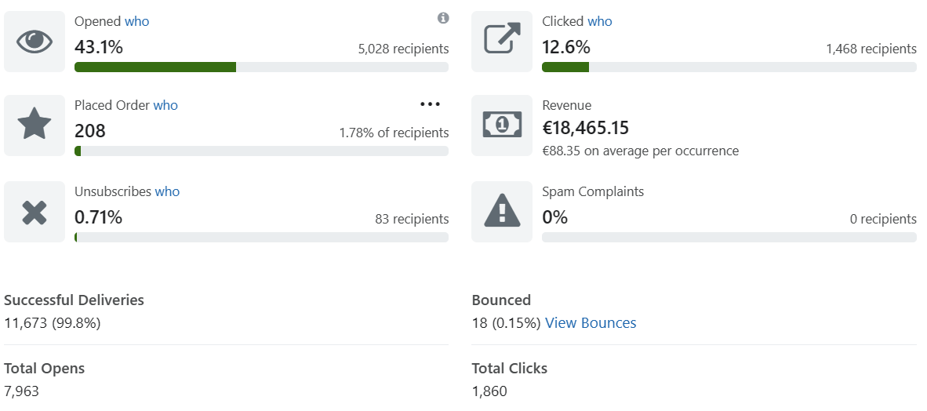Click the €18,465.15 revenue amount
This screenshot has height=411, width=927.
[x=586, y=128]
